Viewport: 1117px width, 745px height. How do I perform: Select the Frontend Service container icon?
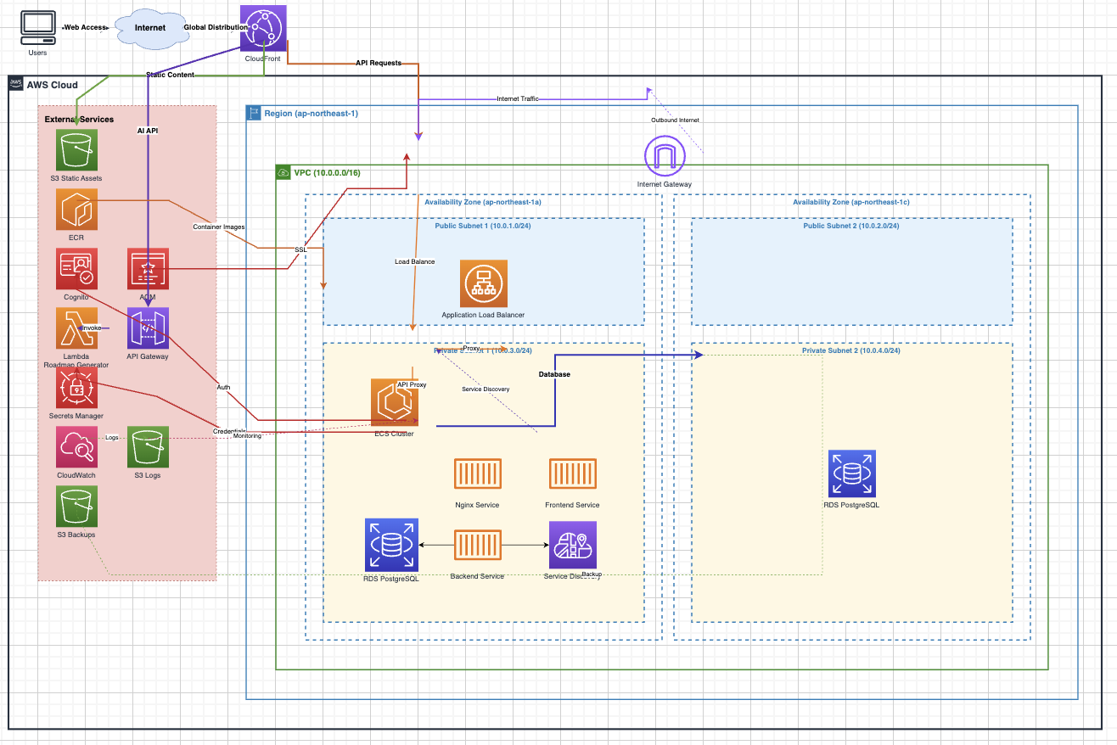click(x=573, y=473)
